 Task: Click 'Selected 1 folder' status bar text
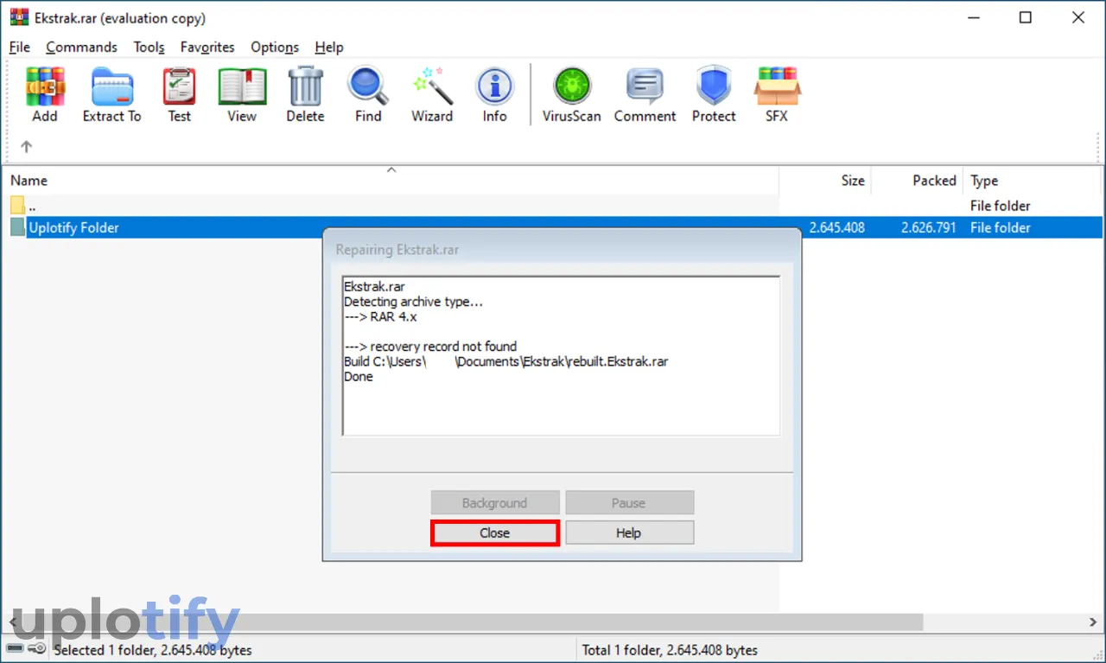[153, 649]
